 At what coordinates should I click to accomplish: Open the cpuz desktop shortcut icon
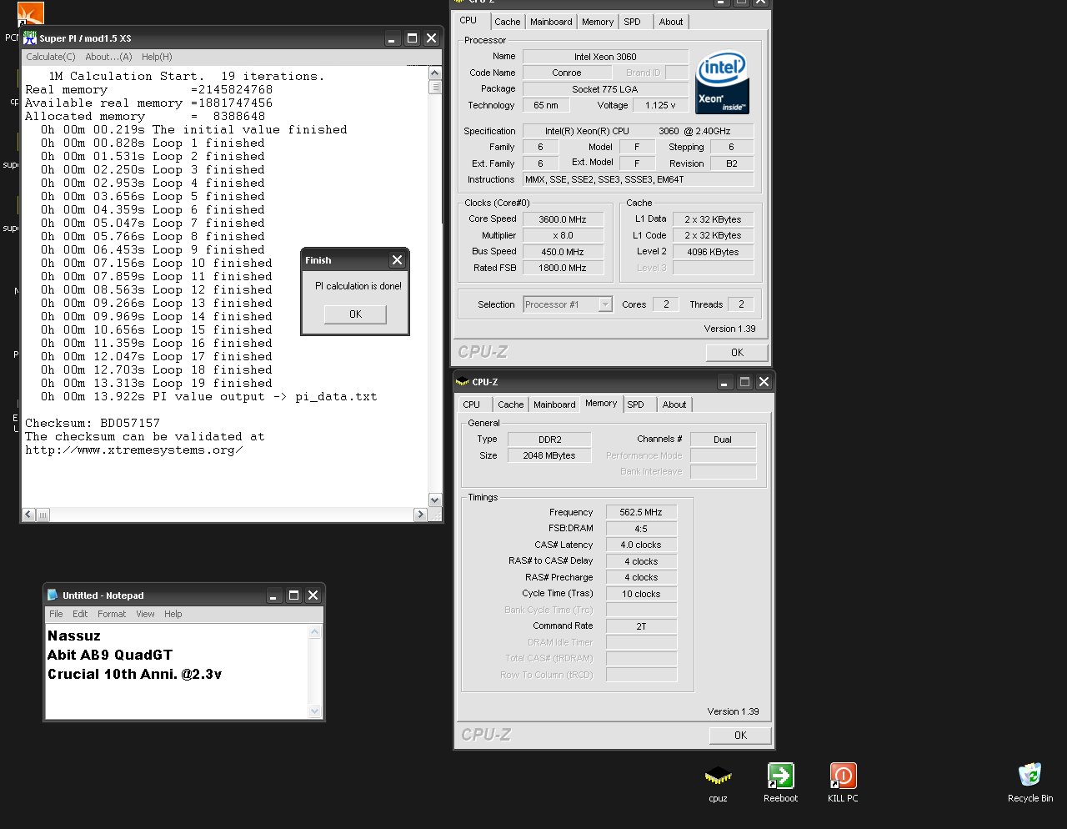pyautogui.click(x=718, y=776)
